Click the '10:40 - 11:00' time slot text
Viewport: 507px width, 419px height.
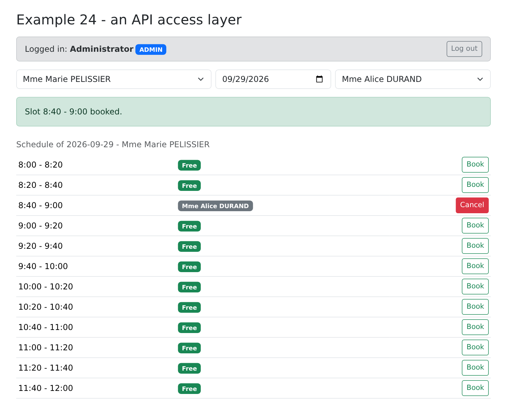(46, 327)
